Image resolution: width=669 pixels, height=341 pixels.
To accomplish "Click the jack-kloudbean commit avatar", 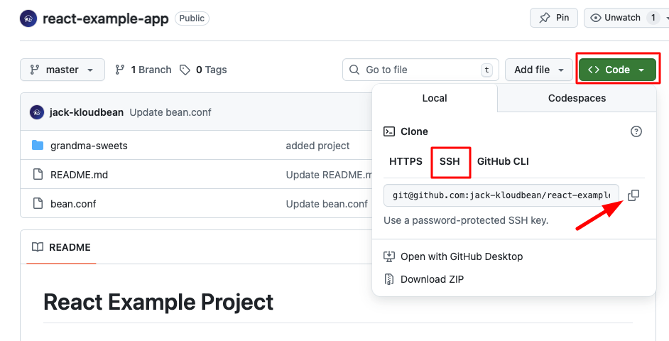I will (x=37, y=112).
